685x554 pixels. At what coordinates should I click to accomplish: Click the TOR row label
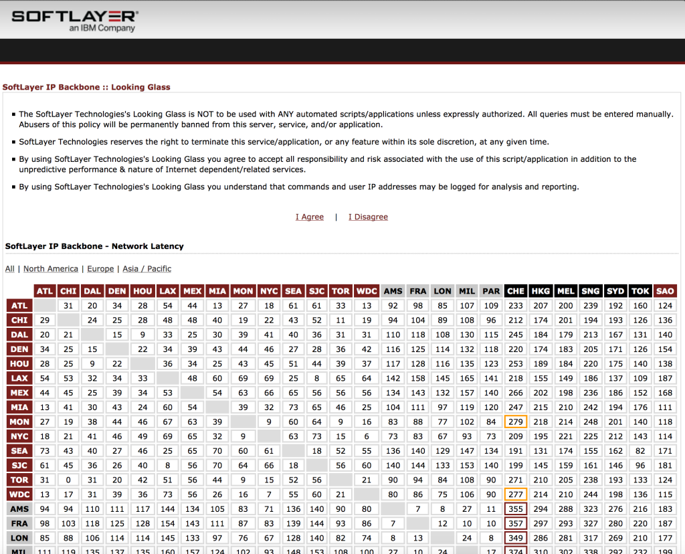[x=19, y=480]
